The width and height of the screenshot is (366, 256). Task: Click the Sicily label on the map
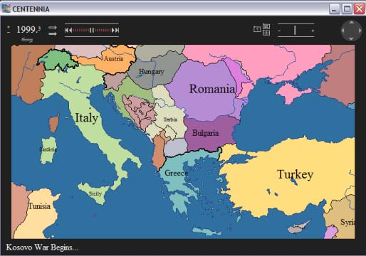click(x=95, y=193)
